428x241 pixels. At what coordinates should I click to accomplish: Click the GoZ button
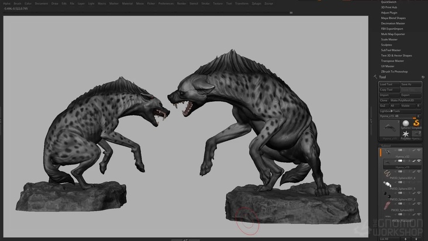pyautogui.click(x=384, y=106)
